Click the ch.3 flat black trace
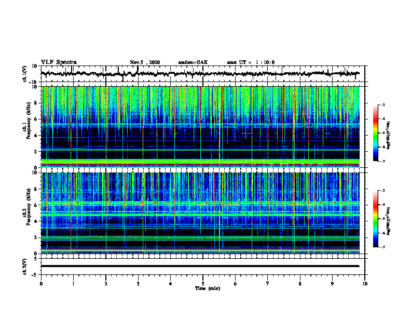The image size is (411, 318). 200,266
